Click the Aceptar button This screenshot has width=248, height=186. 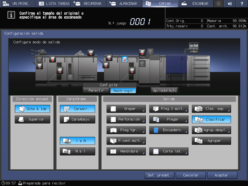222,175
